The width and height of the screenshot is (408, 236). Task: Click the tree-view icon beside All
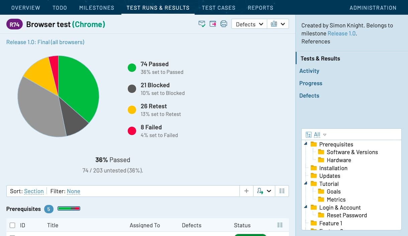tap(309, 135)
